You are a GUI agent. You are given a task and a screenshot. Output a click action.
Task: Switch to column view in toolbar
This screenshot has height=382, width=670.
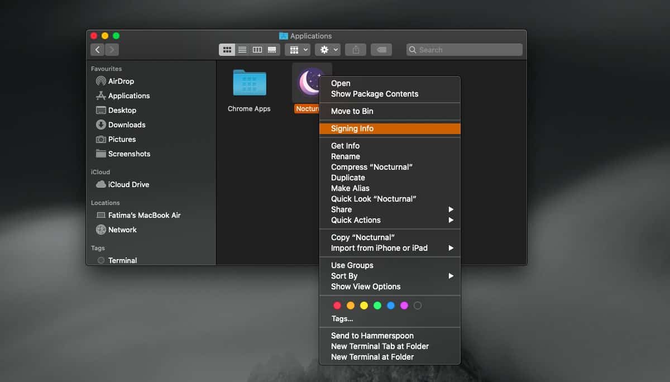point(257,50)
